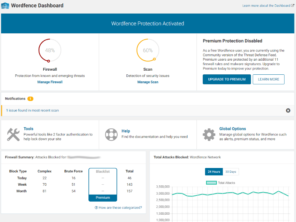
Task: Toggle the Total Attacks chart legend
Action: tap(219, 182)
